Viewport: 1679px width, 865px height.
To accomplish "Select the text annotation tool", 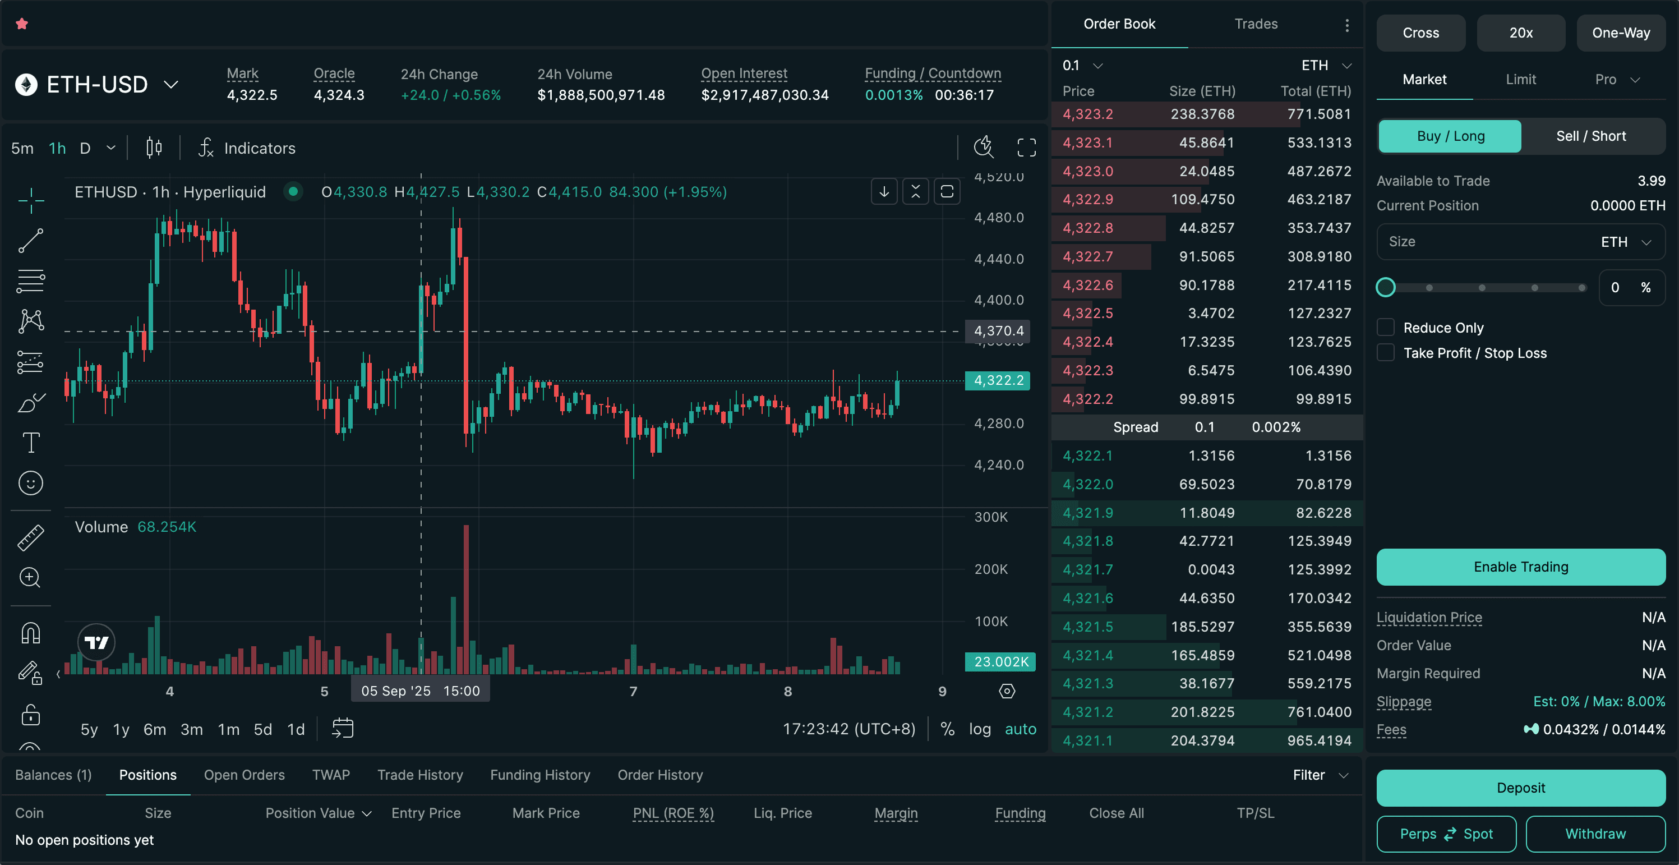I will (x=31, y=443).
